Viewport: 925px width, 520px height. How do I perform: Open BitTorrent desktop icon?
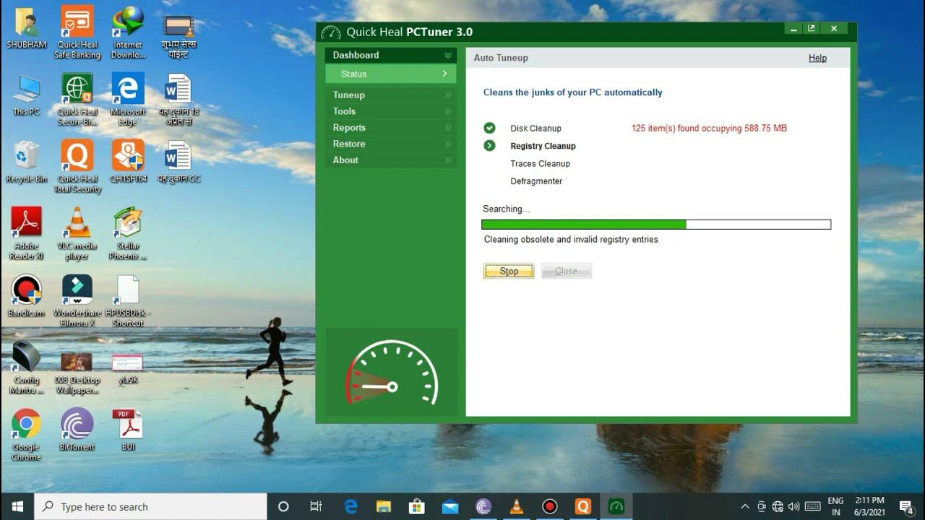[x=77, y=430]
